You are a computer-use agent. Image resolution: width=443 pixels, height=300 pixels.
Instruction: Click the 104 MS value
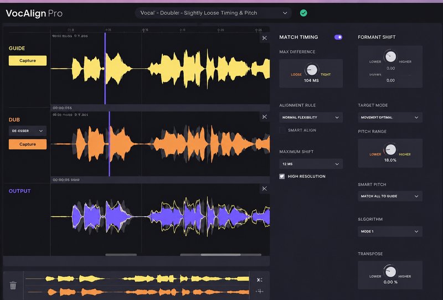point(311,80)
